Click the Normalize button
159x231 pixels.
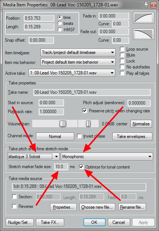tap(141, 124)
